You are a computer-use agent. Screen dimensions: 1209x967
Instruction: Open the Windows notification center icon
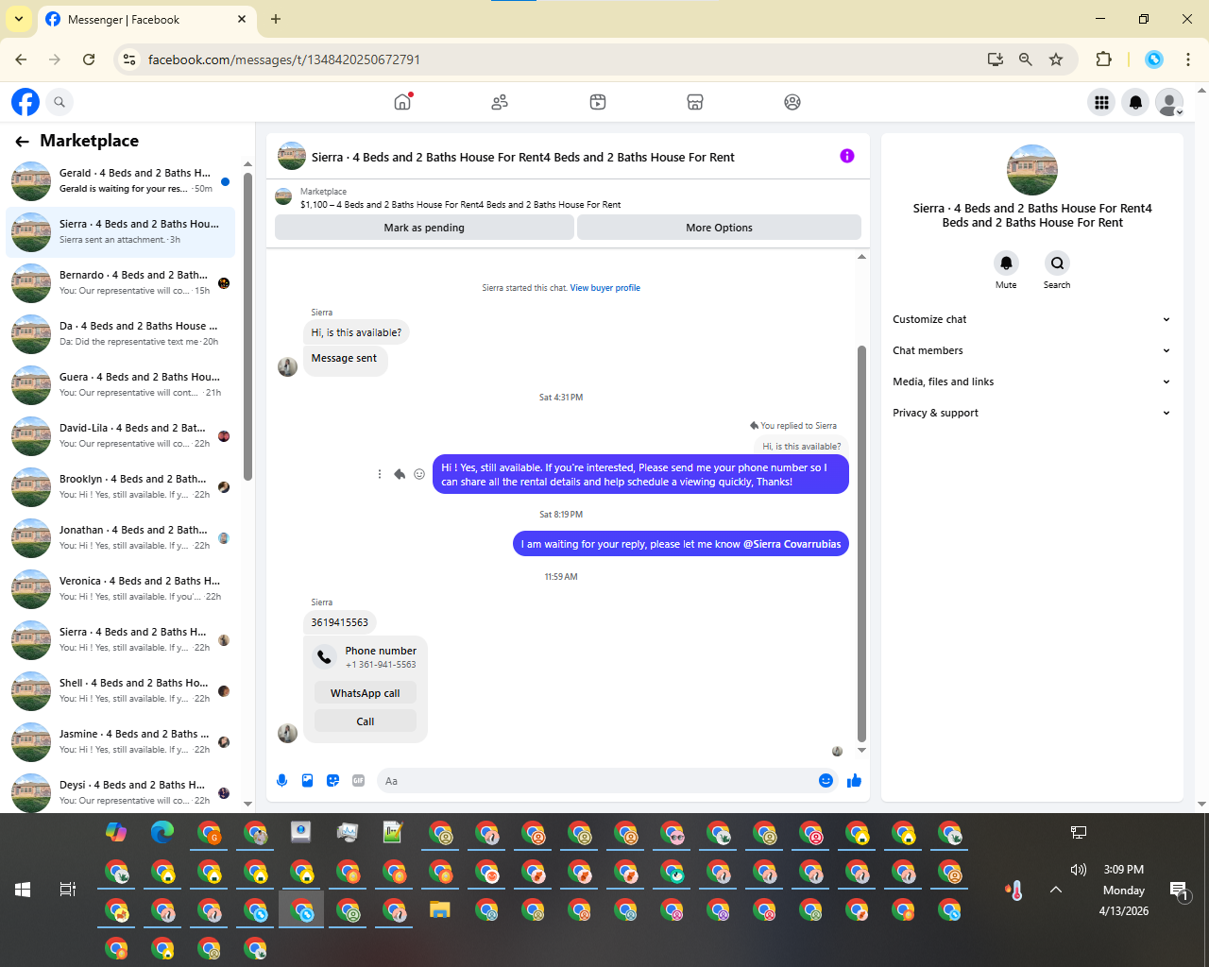[x=1179, y=890]
